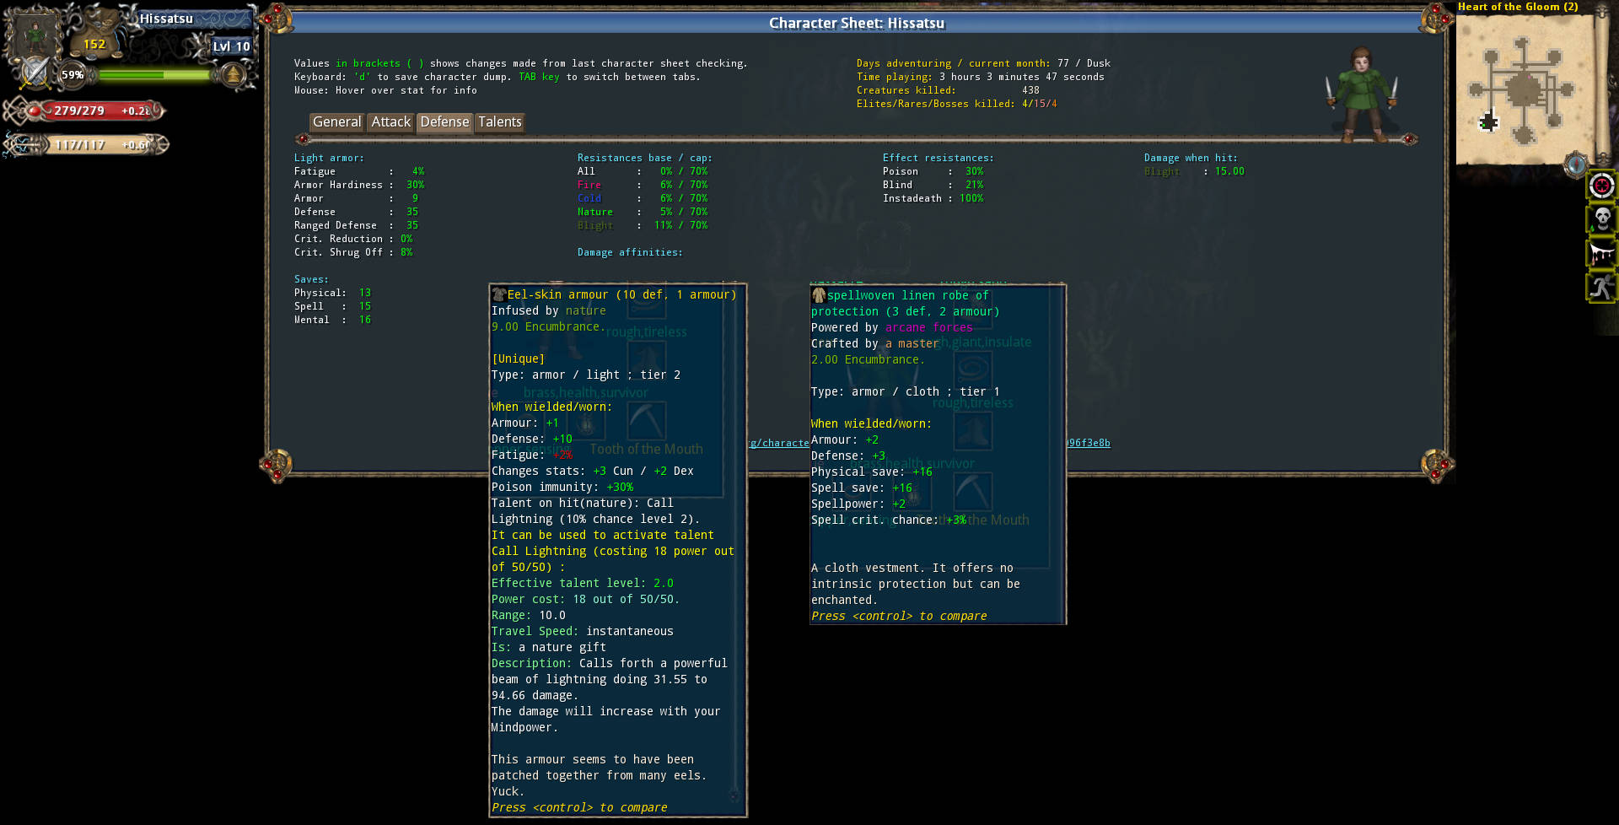Click the Saves heading
This screenshot has height=825, width=1619.
[311, 279]
